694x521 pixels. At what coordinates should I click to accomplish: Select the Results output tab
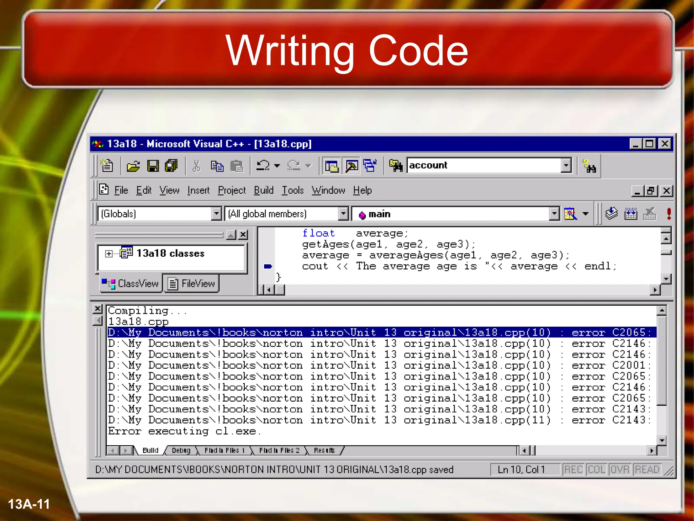point(324,450)
